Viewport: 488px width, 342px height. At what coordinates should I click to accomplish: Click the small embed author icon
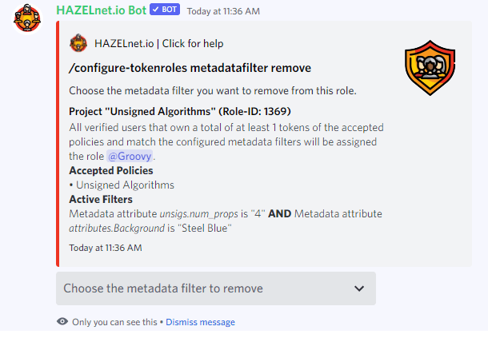click(78, 42)
